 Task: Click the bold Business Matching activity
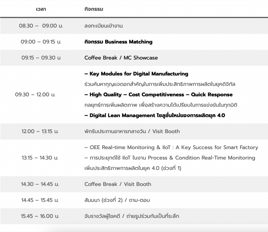[x=118, y=42]
